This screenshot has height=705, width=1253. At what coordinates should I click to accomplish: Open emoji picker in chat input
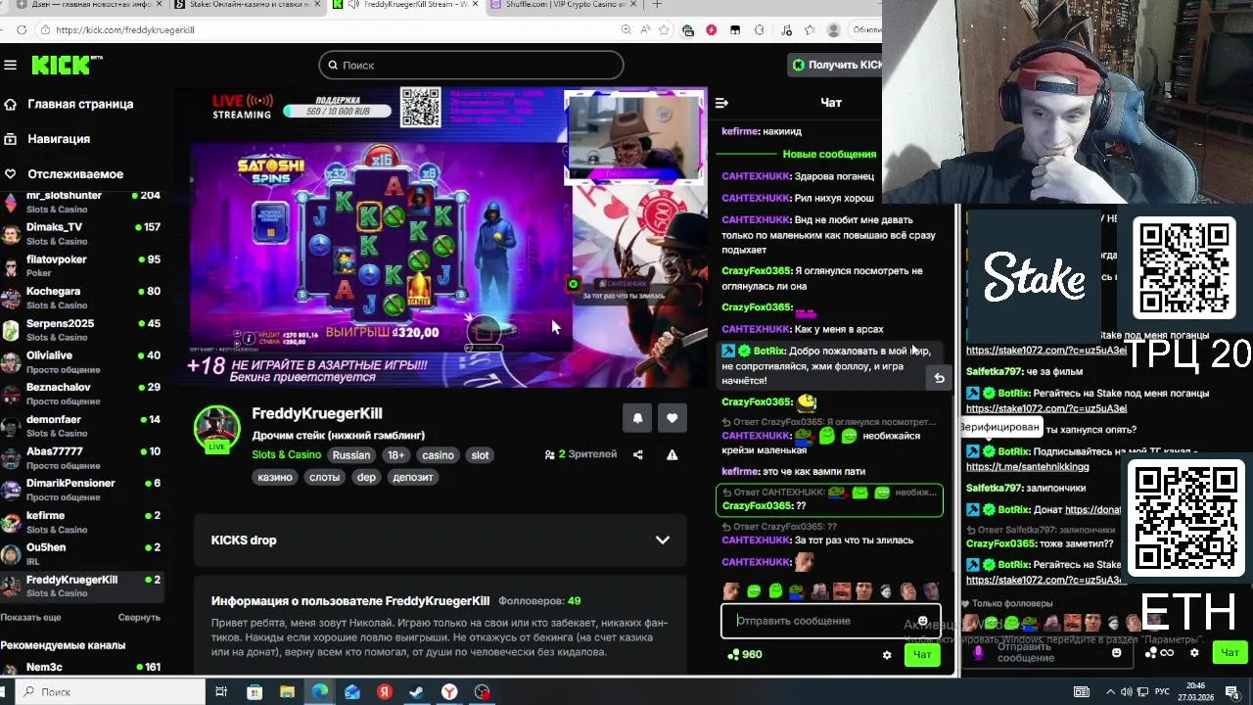922,621
